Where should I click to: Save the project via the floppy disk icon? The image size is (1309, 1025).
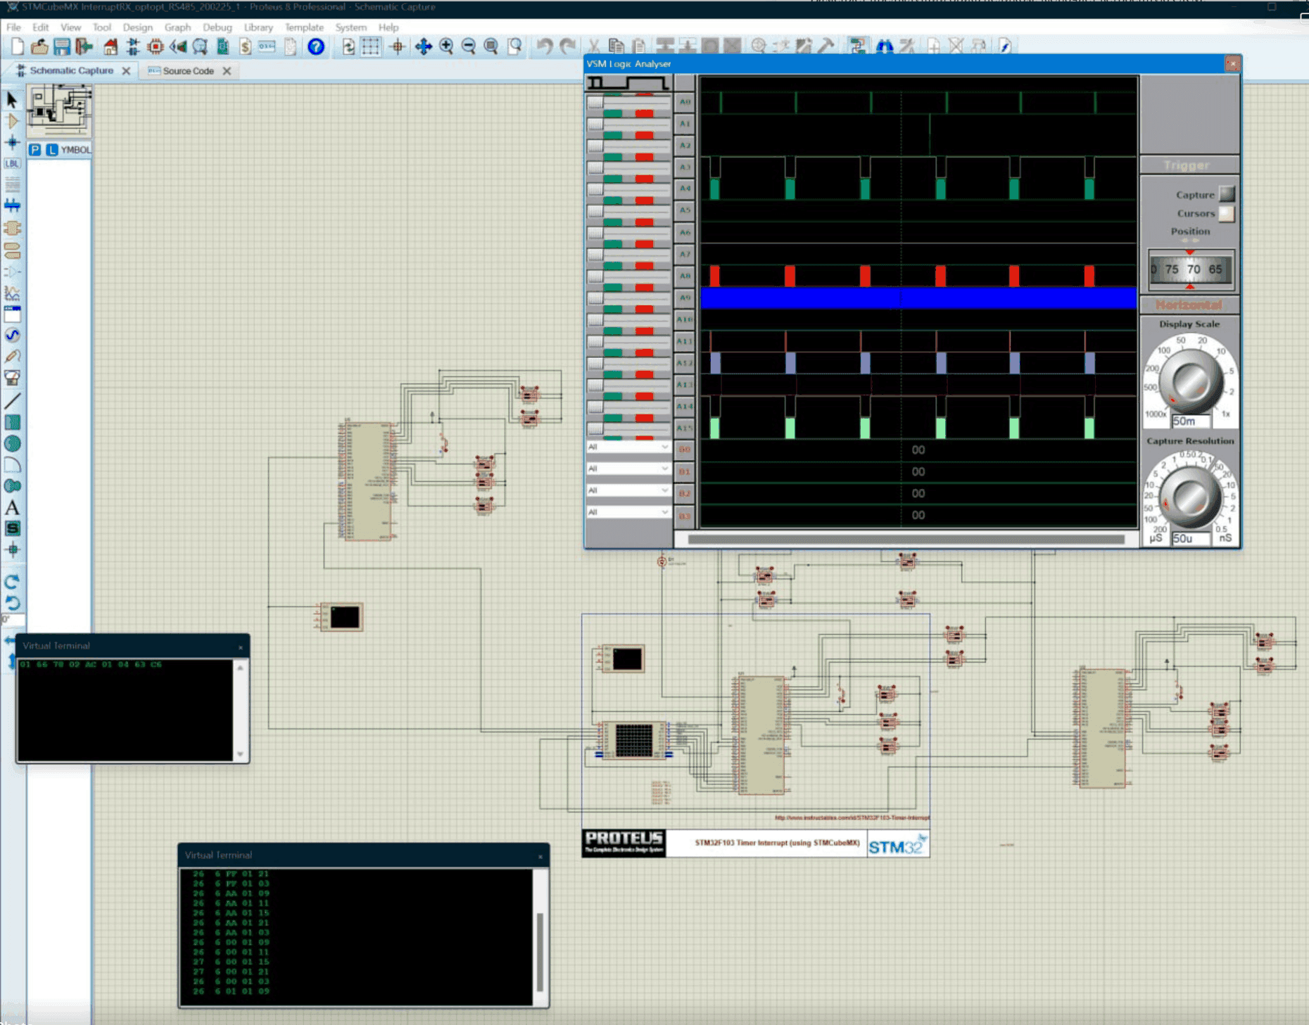(x=62, y=47)
